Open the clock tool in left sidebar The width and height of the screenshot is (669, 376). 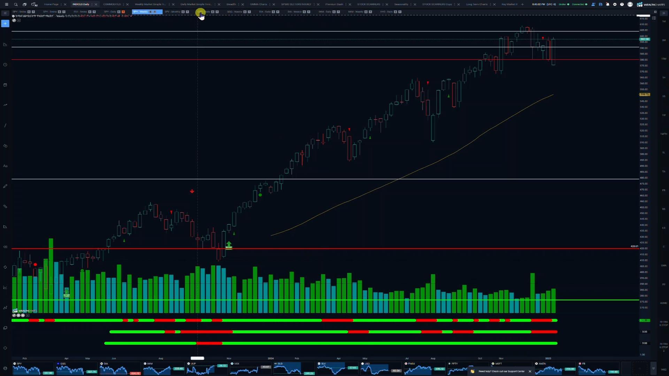tap(5, 65)
